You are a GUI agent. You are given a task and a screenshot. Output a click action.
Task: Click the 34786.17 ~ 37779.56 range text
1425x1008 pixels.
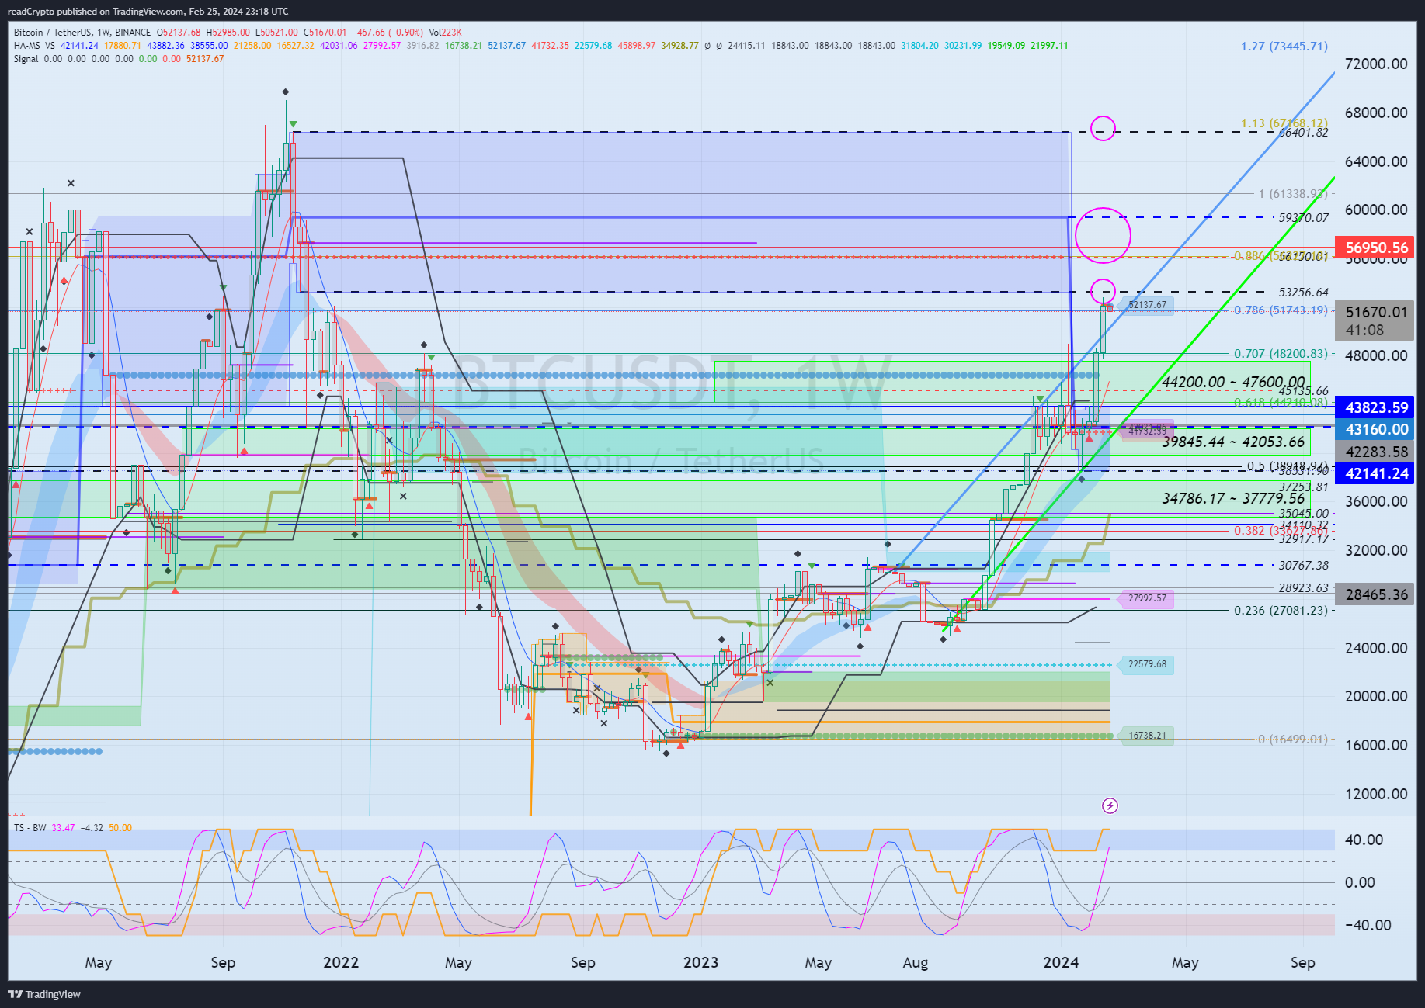point(1233,498)
